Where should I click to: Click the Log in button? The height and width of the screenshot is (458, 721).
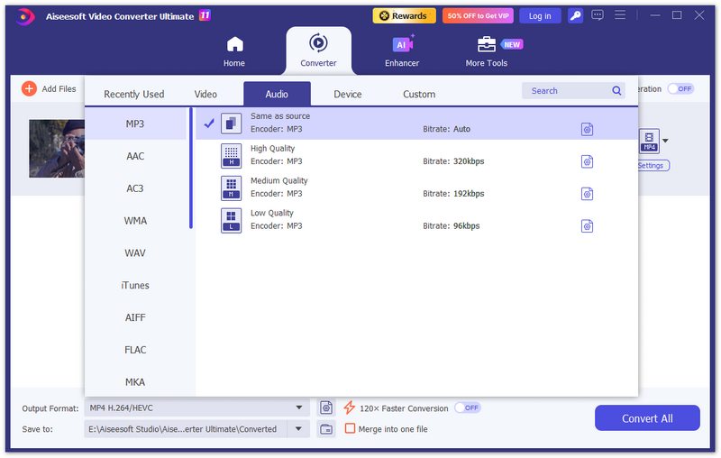(x=540, y=16)
